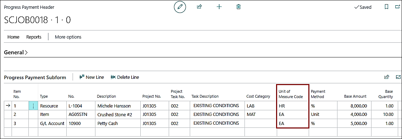Click the bookmark icon
This screenshot has height=139, width=402.
tap(387, 7)
